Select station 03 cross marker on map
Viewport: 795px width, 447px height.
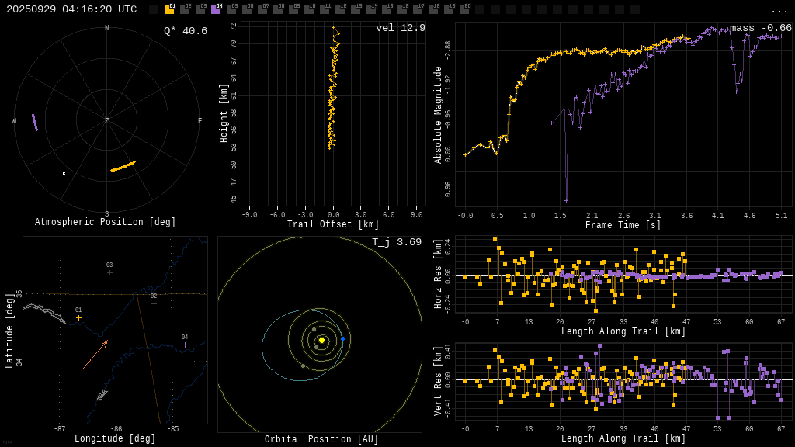pyautogui.click(x=109, y=272)
